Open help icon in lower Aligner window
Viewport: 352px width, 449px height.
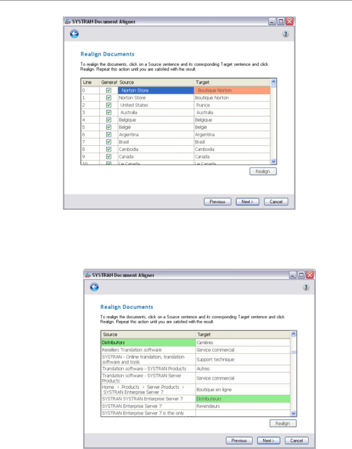(306, 287)
